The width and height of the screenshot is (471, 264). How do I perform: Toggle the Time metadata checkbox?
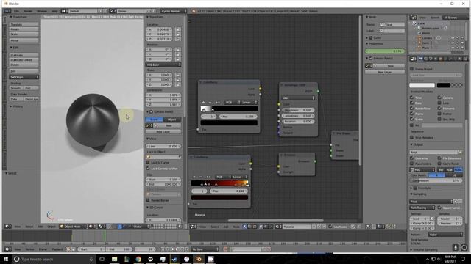point(412,98)
